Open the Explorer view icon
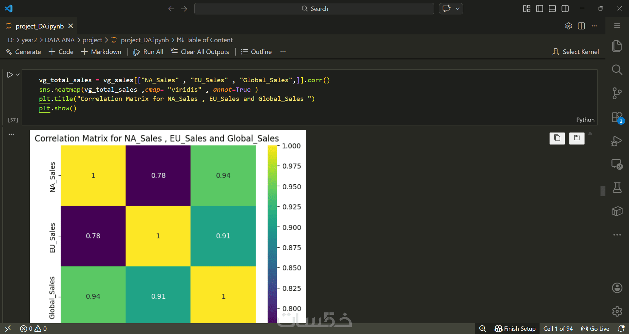This screenshot has height=334, width=629. [x=617, y=46]
